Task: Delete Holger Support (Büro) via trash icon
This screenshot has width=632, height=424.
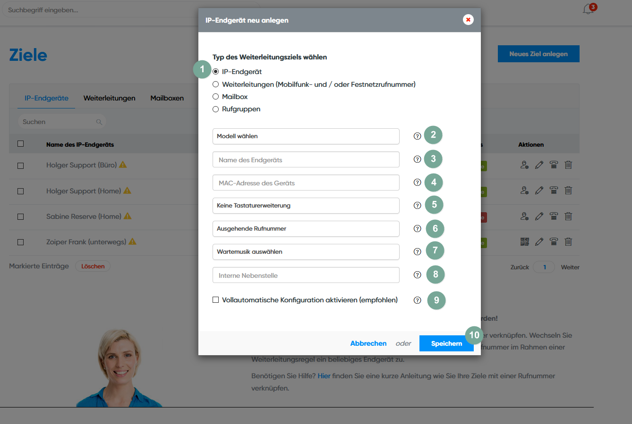Action: pyautogui.click(x=568, y=165)
